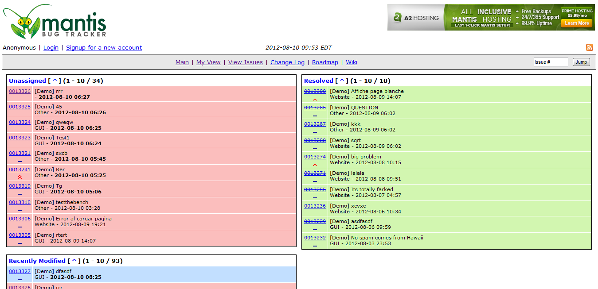Click priority icon under issue 0013321
598x289 pixels.
[20, 162]
